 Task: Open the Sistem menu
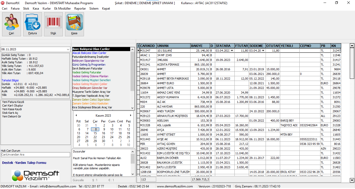pyautogui.click(x=94, y=9)
